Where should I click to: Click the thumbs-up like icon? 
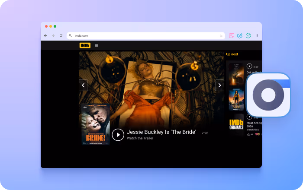[x=248, y=134]
